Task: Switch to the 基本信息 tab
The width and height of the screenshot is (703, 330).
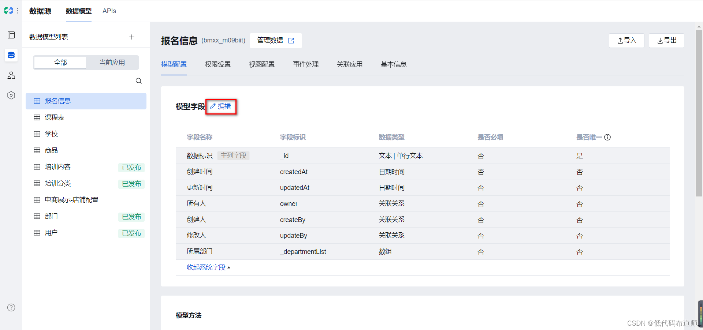Action: pos(394,64)
